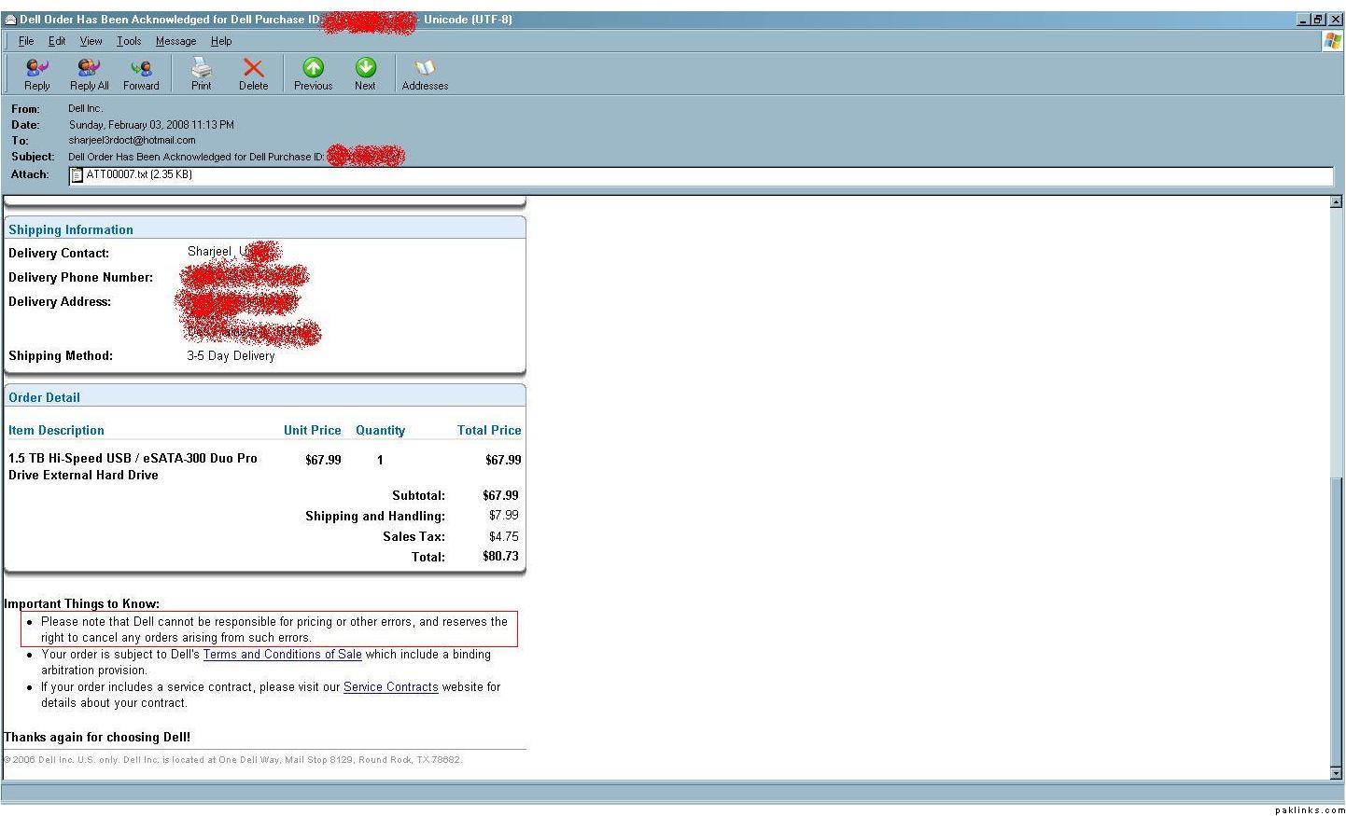This screenshot has width=1346, height=816.
Task: Click the Reply toolbar icon
Action: pyautogui.click(x=37, y=74)
